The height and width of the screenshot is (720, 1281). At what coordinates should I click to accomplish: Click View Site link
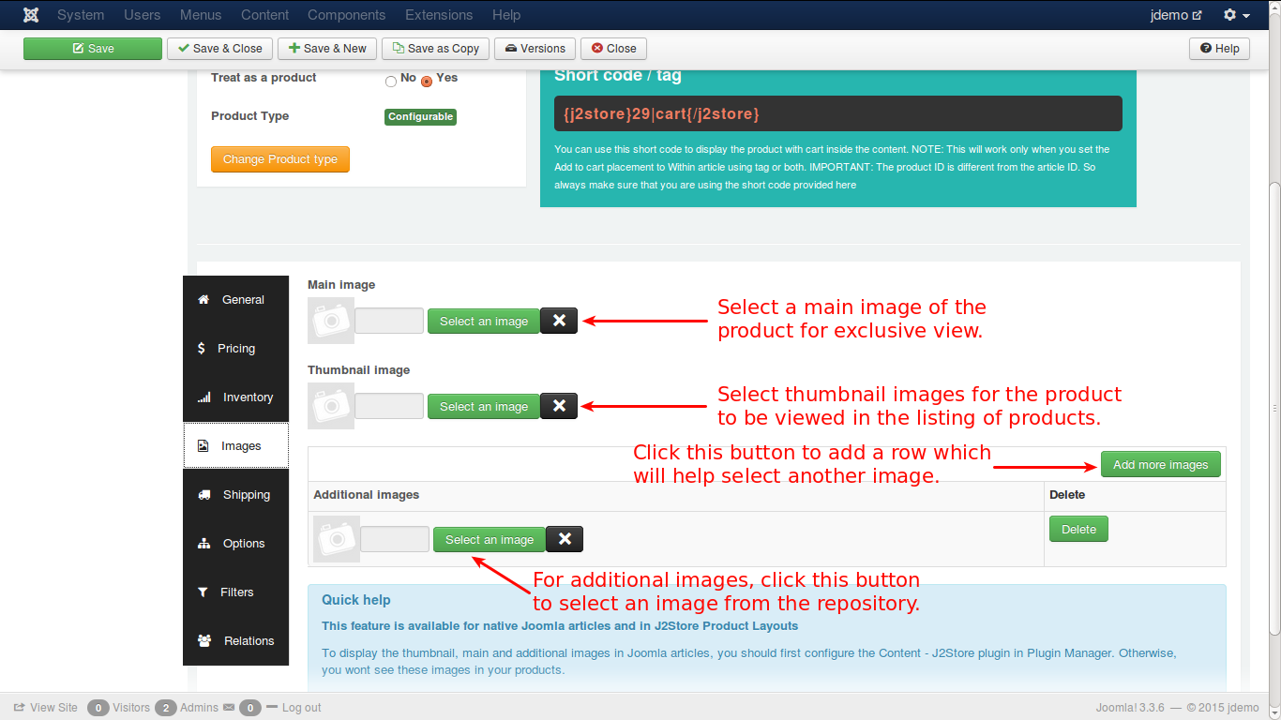click(x=46, y=708)
